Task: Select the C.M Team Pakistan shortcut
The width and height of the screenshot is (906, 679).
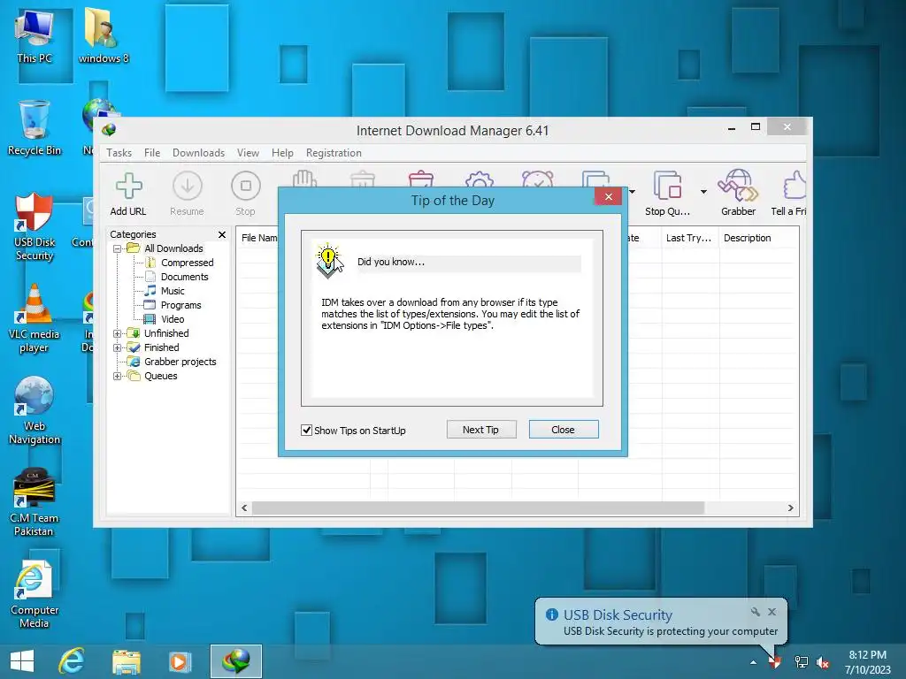Action: [x=35, y=502]
